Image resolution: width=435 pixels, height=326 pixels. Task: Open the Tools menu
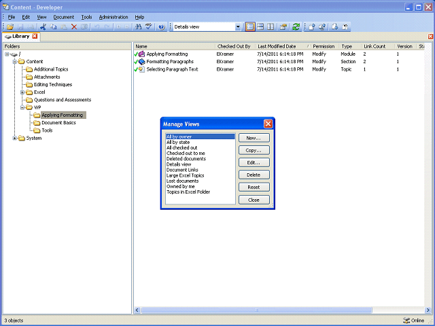click(x=86, y=17)
